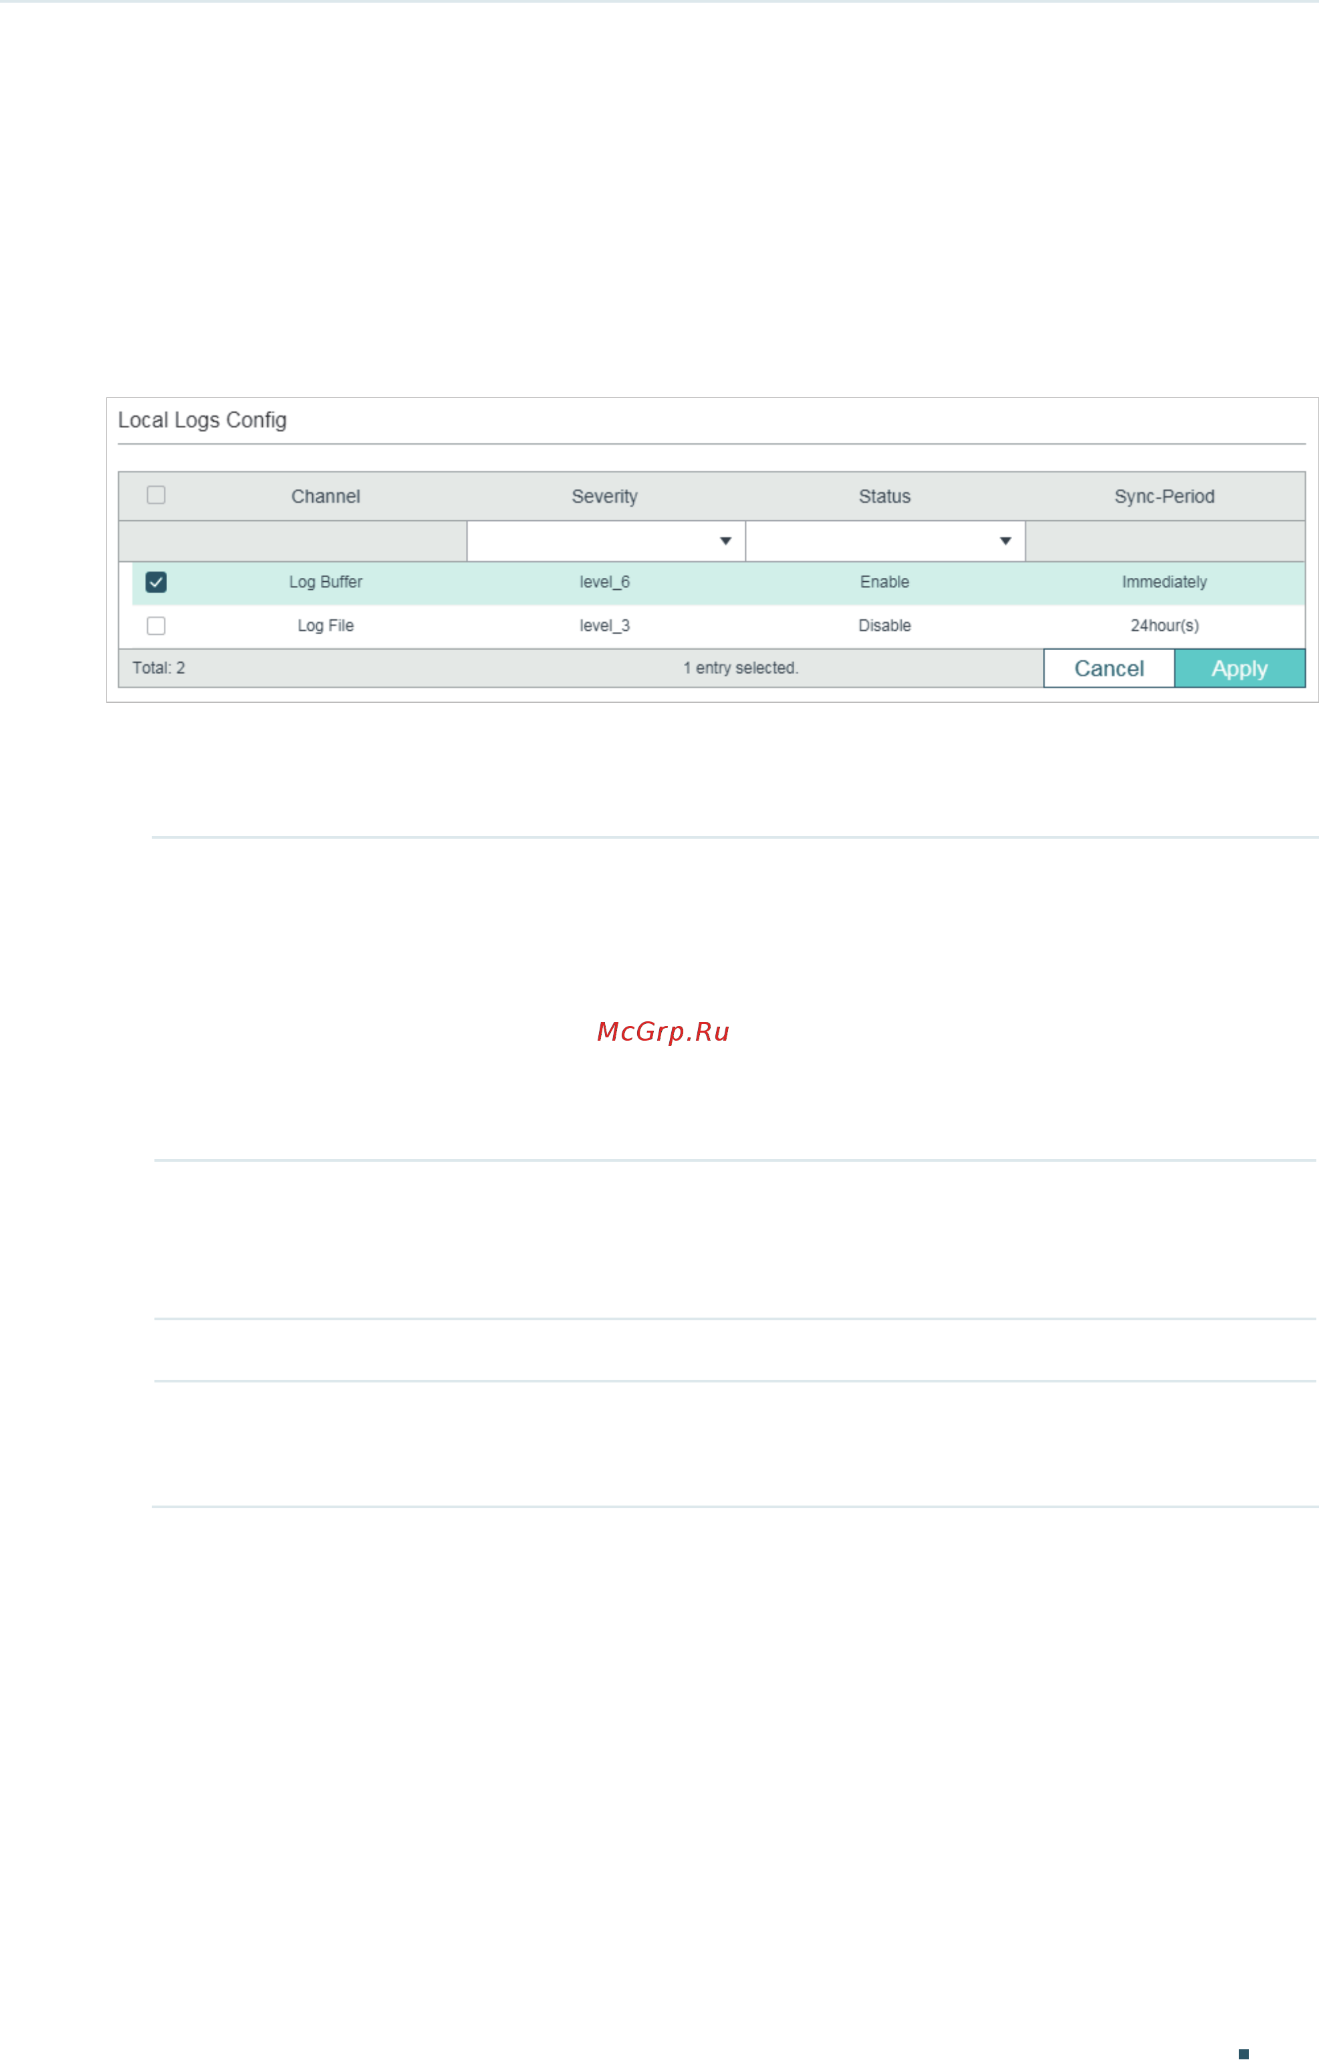Click the Sync-Period input field
The height and width of the screenshot is (2062, 1319).
[x=1165, y=541]
